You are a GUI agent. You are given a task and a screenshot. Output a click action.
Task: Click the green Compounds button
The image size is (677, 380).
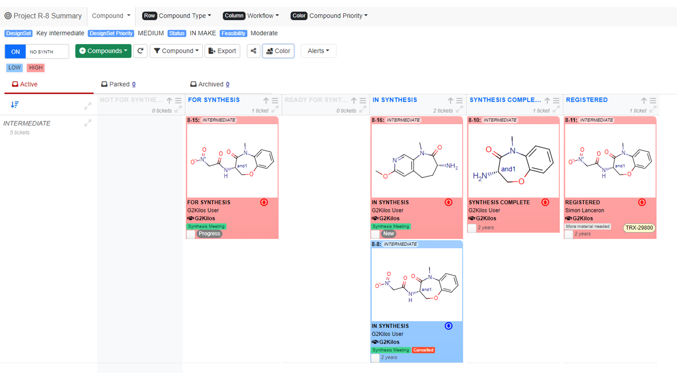[x=103, y=51]
